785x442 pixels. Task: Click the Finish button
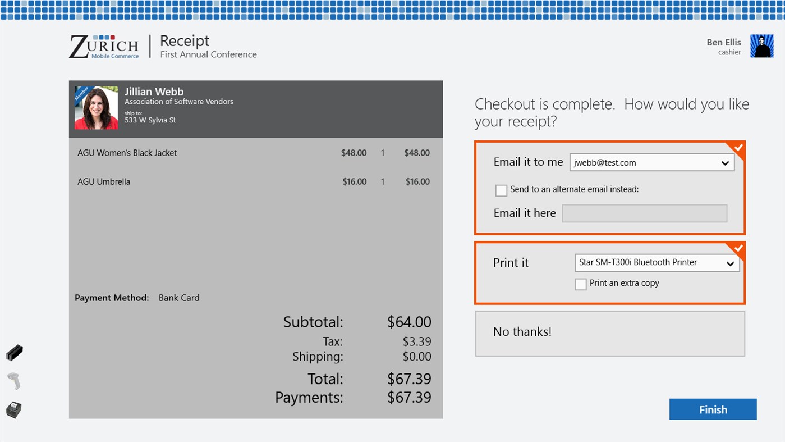coord(713,409)
